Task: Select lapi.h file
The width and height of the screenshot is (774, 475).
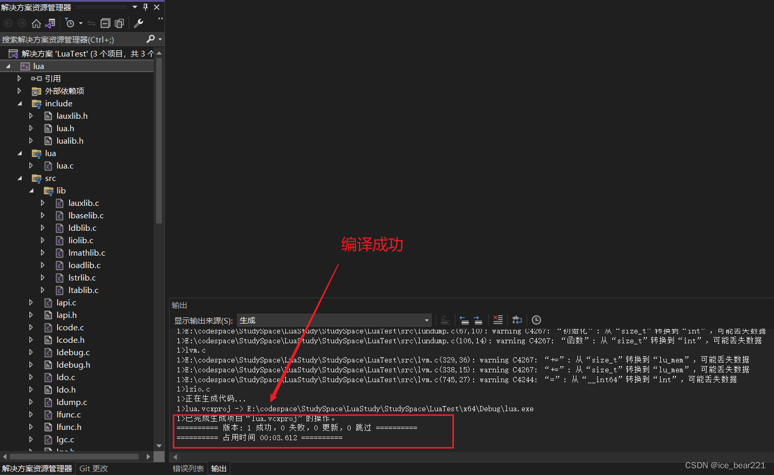Action: pos(66,315)
